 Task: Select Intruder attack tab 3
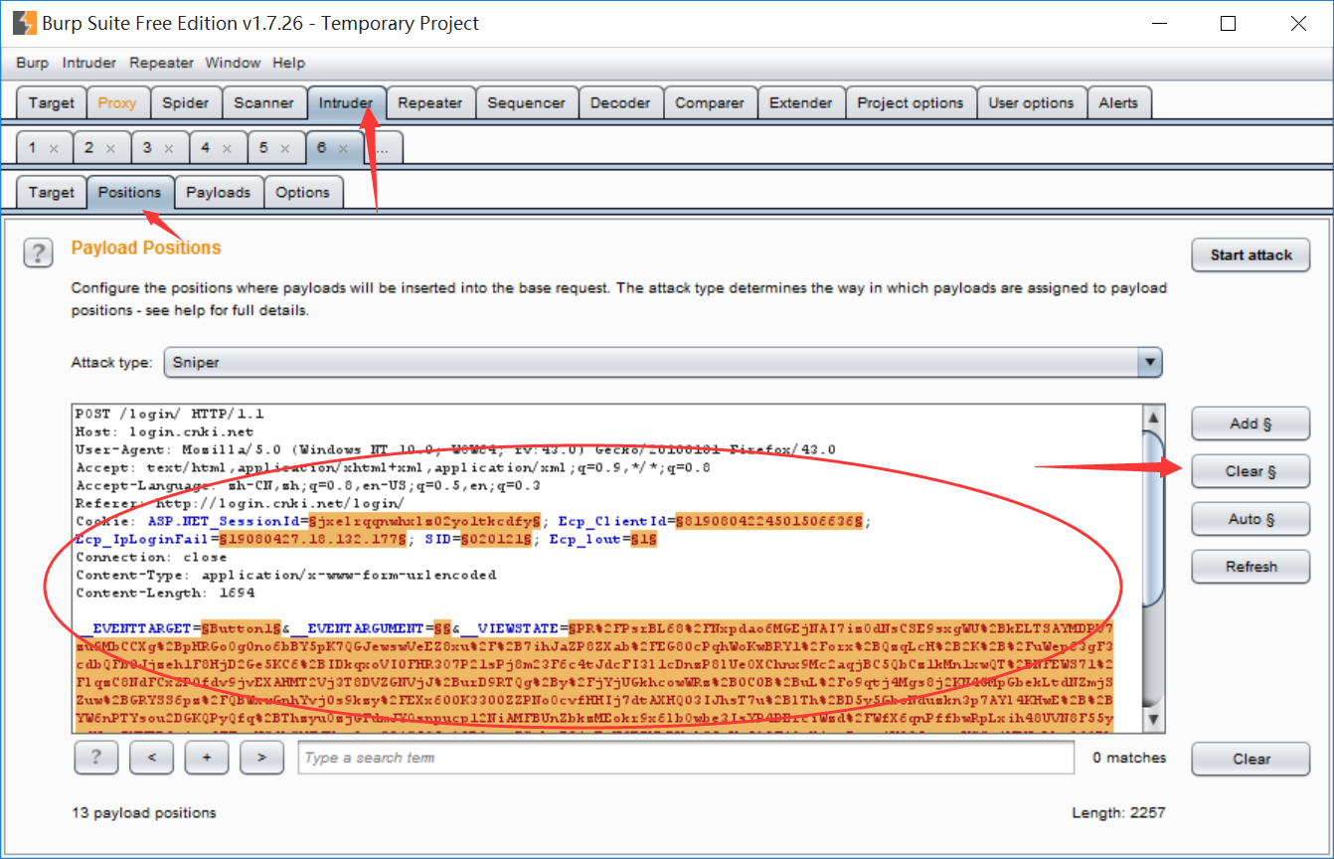(147, 148)
